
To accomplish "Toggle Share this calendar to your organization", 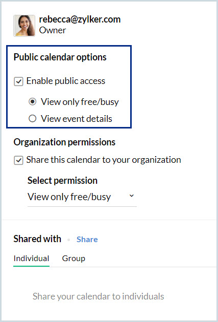I will tap(18, 160).
